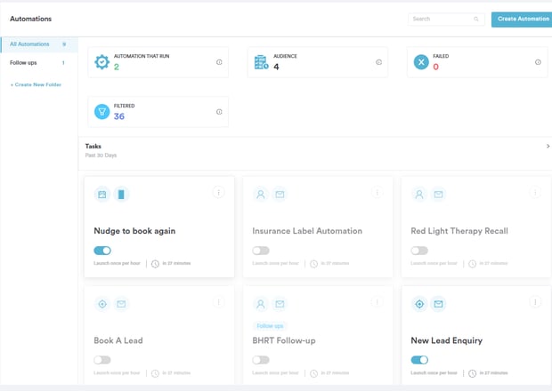The image size is (552, 391).
Task: Enable the BHRT Follow-up toggle
Action: pyautogui.click(x=261, y=360)
